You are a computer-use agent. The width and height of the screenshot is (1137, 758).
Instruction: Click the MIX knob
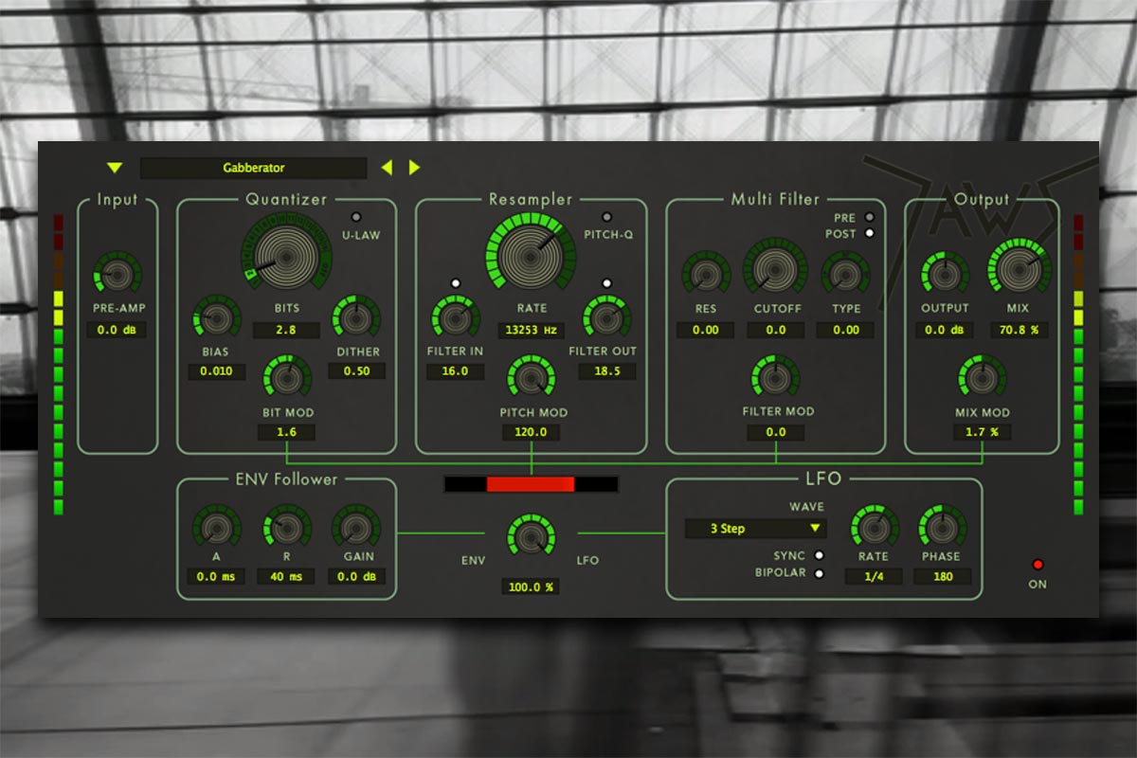[1020, 269]
